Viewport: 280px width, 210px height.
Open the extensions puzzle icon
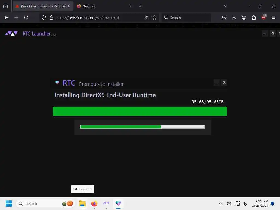coord(254,18)
